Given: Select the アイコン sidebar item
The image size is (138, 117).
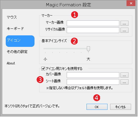Looking at the screenshot, I should pos(20,41).
